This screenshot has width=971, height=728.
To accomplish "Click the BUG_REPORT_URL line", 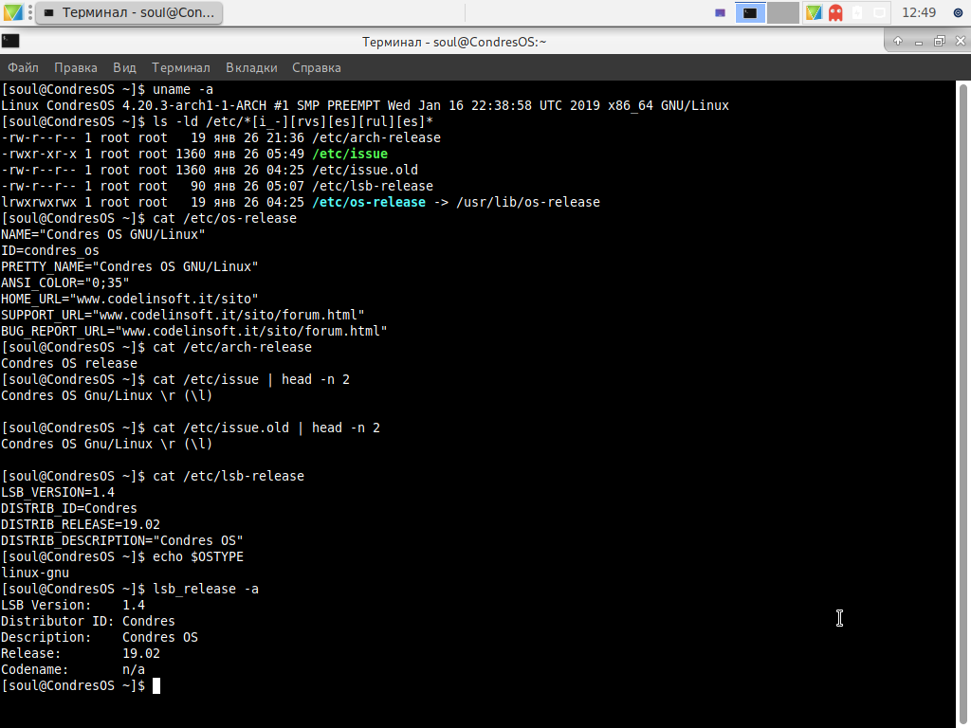I will (193, 331).
